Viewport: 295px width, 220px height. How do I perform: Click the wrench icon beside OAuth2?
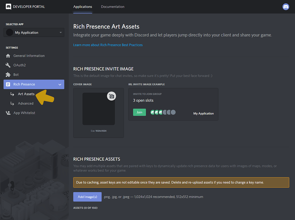(x=9, y=65)
